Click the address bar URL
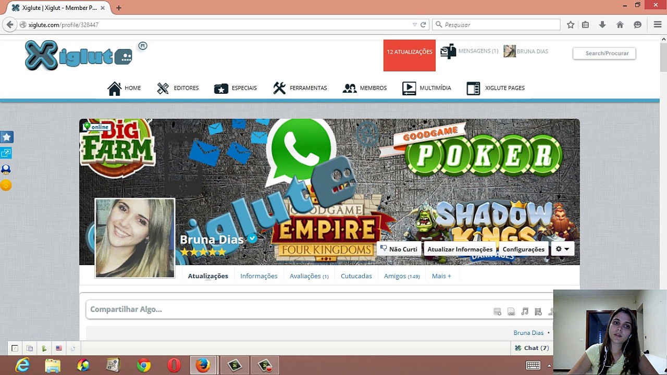The image size is (667, 375). coord(63,25)
